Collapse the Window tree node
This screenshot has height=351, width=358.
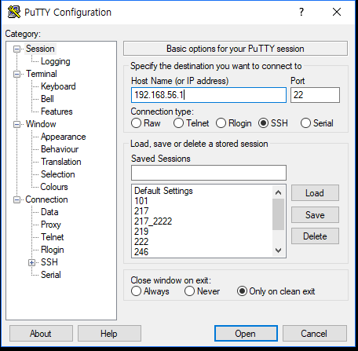pyautogui.click(x=16, y=124)
